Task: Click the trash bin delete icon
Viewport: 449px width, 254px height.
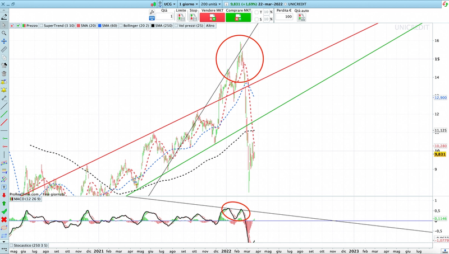Action: coord(4,74)
